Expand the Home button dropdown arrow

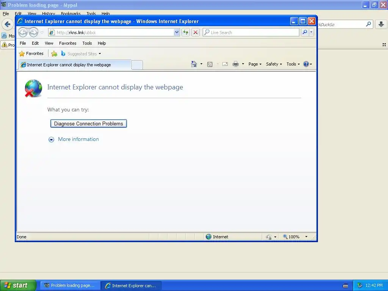pyautogui.click(x=201, y=64)
